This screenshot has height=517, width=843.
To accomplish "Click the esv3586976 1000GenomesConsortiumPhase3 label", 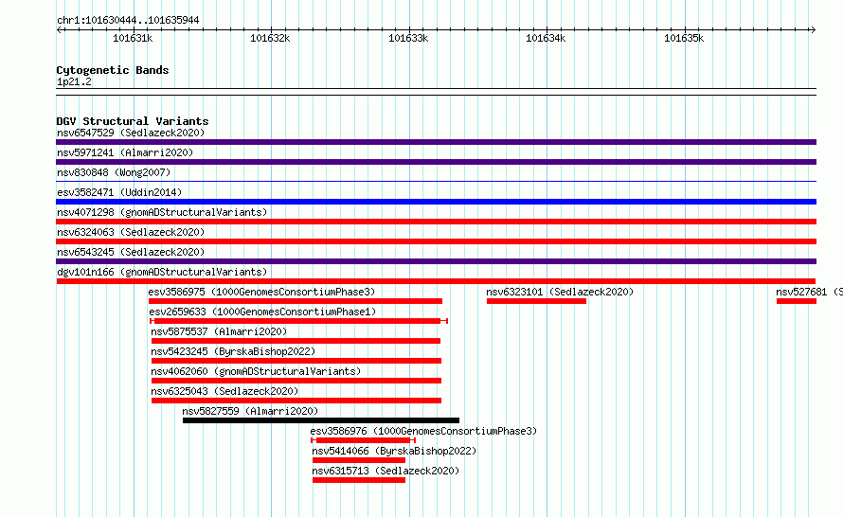I will point(423,431).
